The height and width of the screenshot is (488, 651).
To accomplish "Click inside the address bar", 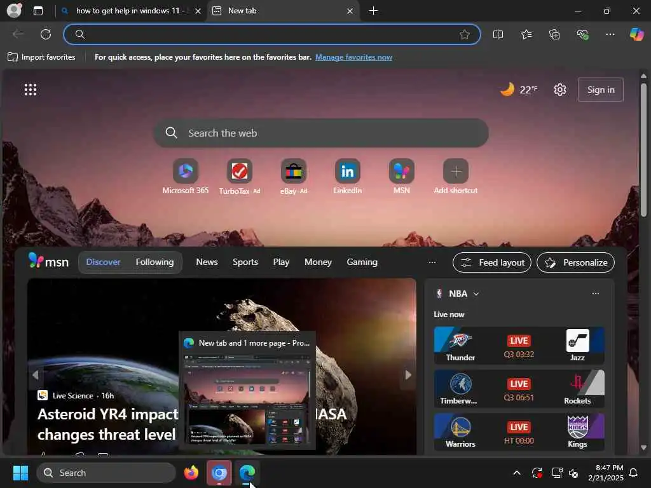I will point(272,34).
